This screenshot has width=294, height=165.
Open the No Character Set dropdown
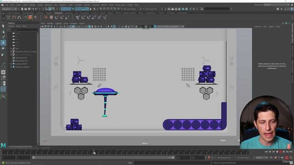(x=225, y=158)
